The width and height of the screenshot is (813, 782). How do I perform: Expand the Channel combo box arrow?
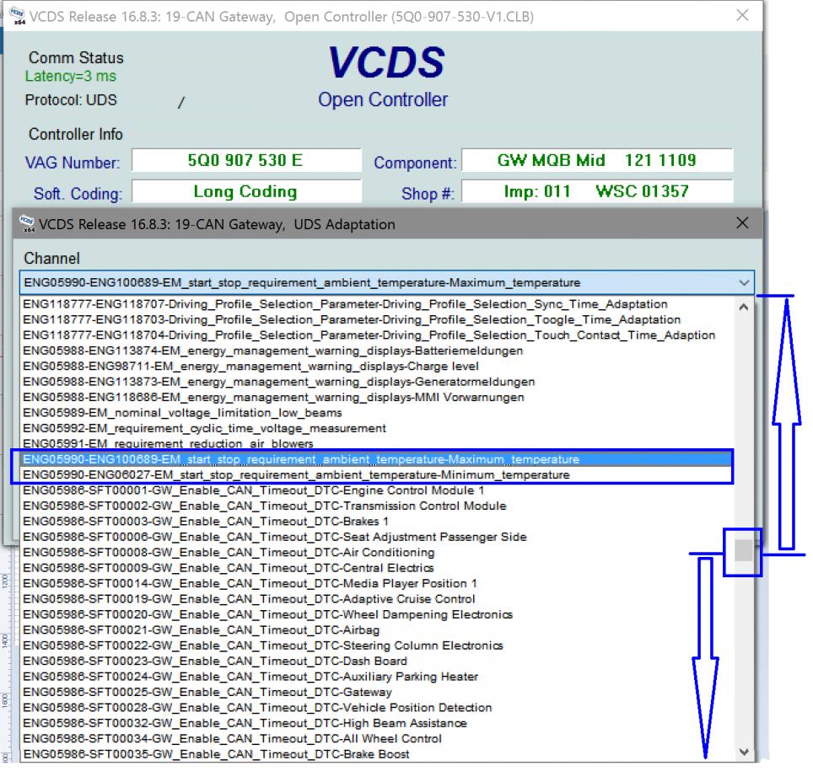point(744,282)
